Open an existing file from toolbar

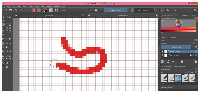(x=10, y=10)
